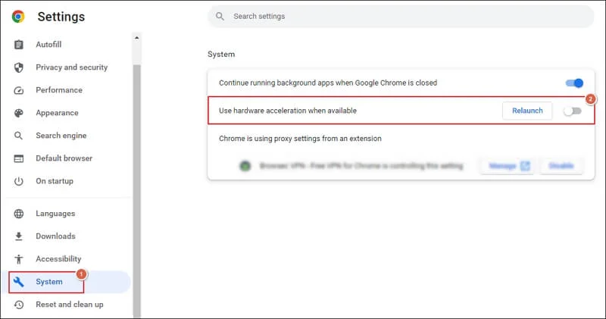Select On startup in the sidebar
This screenshot has width=606, height=319.
55,181
